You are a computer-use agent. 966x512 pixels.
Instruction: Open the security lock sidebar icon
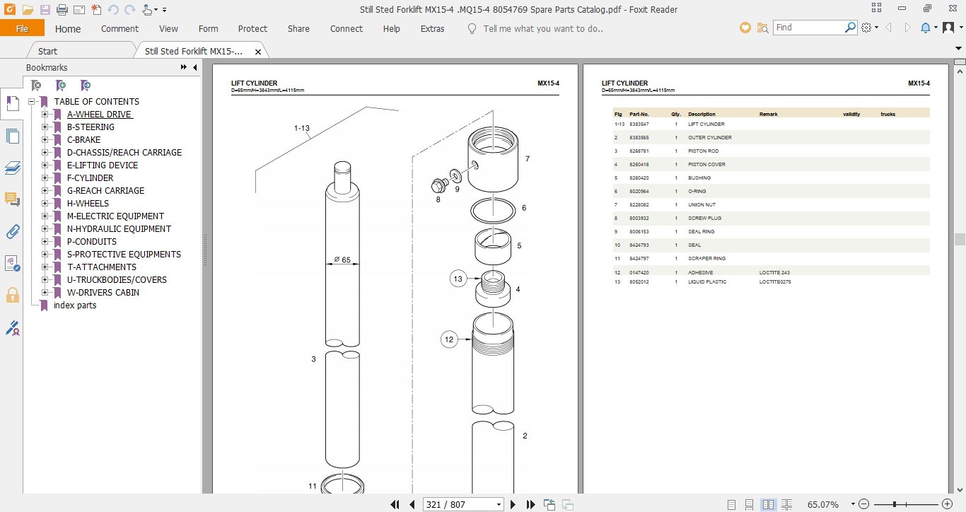point(12,295)
